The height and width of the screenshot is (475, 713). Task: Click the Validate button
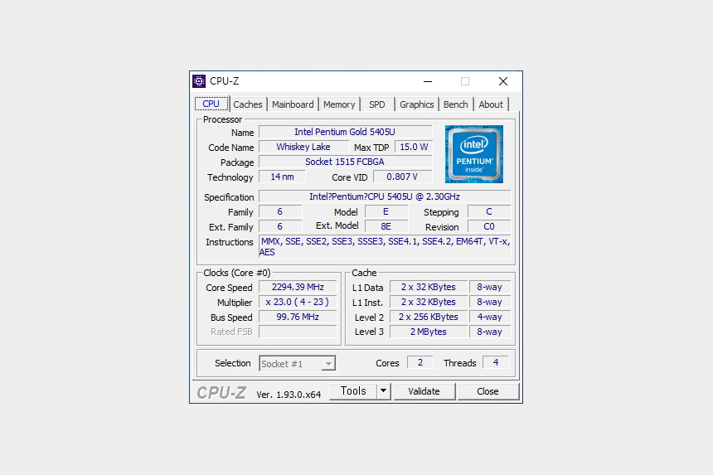point(424,391)
